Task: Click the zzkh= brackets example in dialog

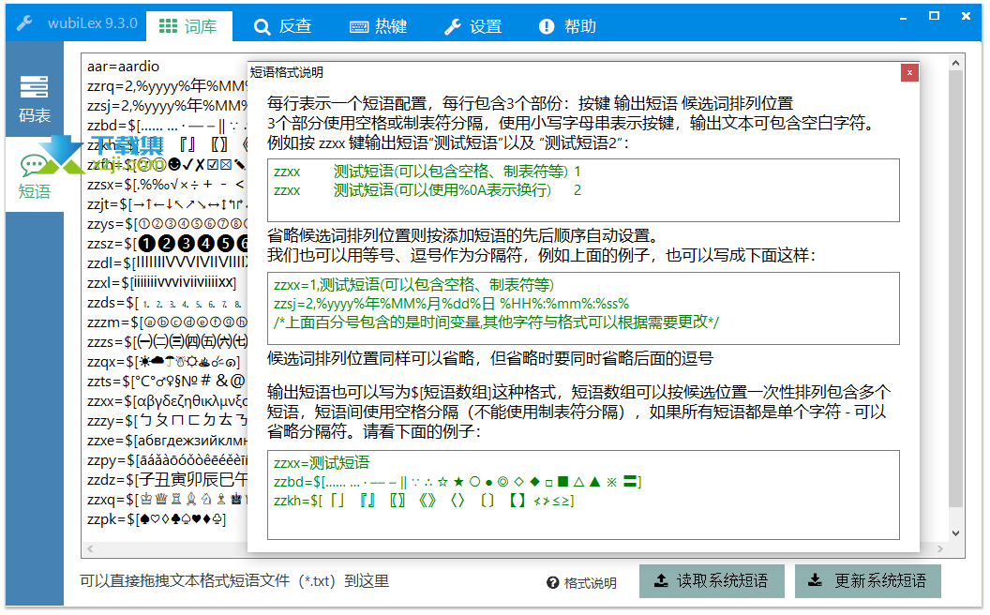Action: coord(424,501)
